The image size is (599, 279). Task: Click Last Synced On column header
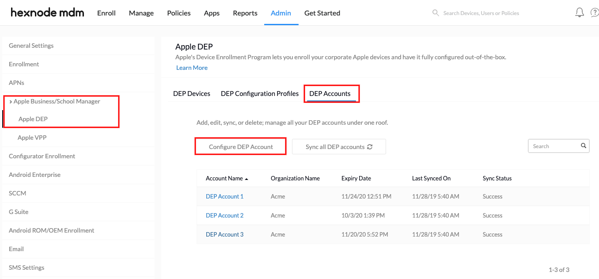click(x=431, y=178)
